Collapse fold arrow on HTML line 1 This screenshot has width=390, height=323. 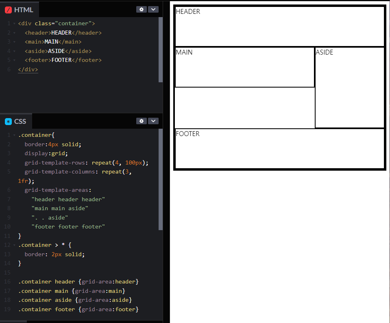point(14,24)
